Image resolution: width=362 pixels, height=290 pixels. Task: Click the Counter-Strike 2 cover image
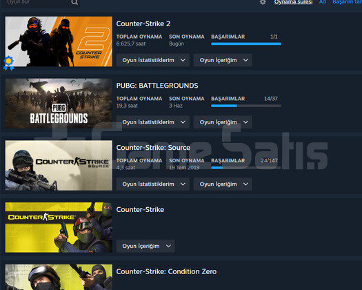coord(59,41)
